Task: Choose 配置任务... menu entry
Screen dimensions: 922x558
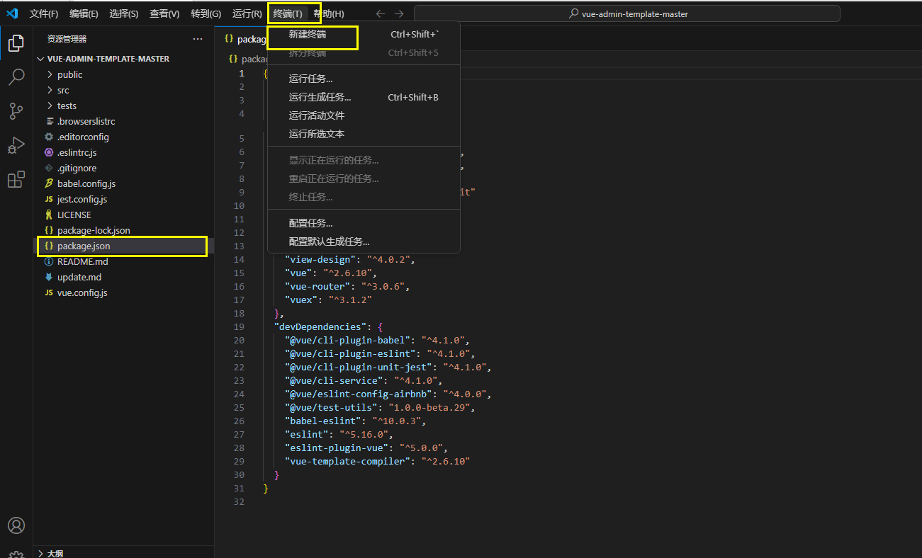Action: [x=364, y=223]
